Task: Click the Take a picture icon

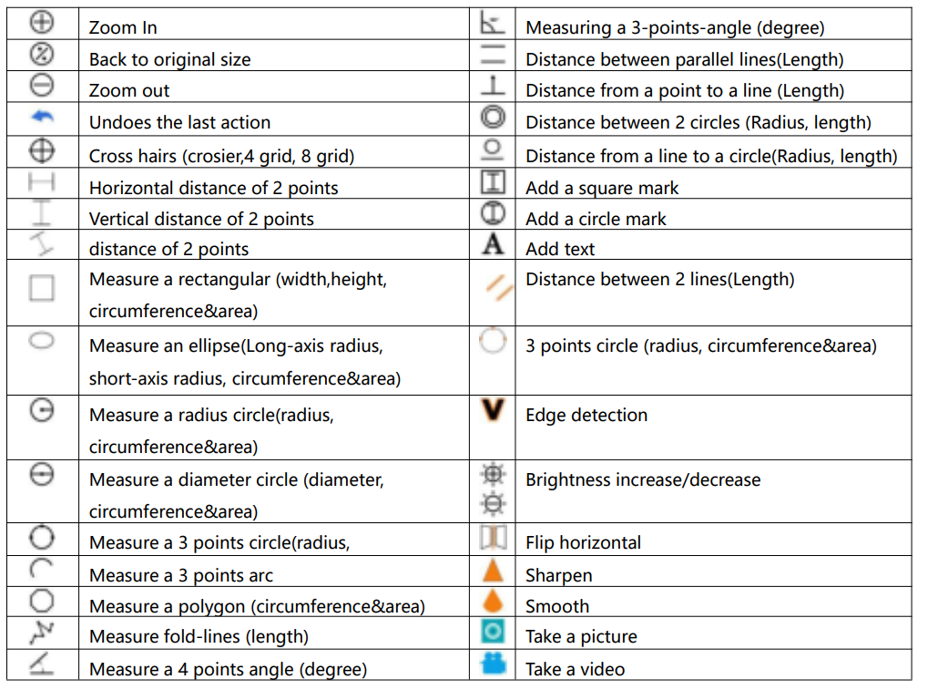Action: pyautogui.click(x=493, y=632)
